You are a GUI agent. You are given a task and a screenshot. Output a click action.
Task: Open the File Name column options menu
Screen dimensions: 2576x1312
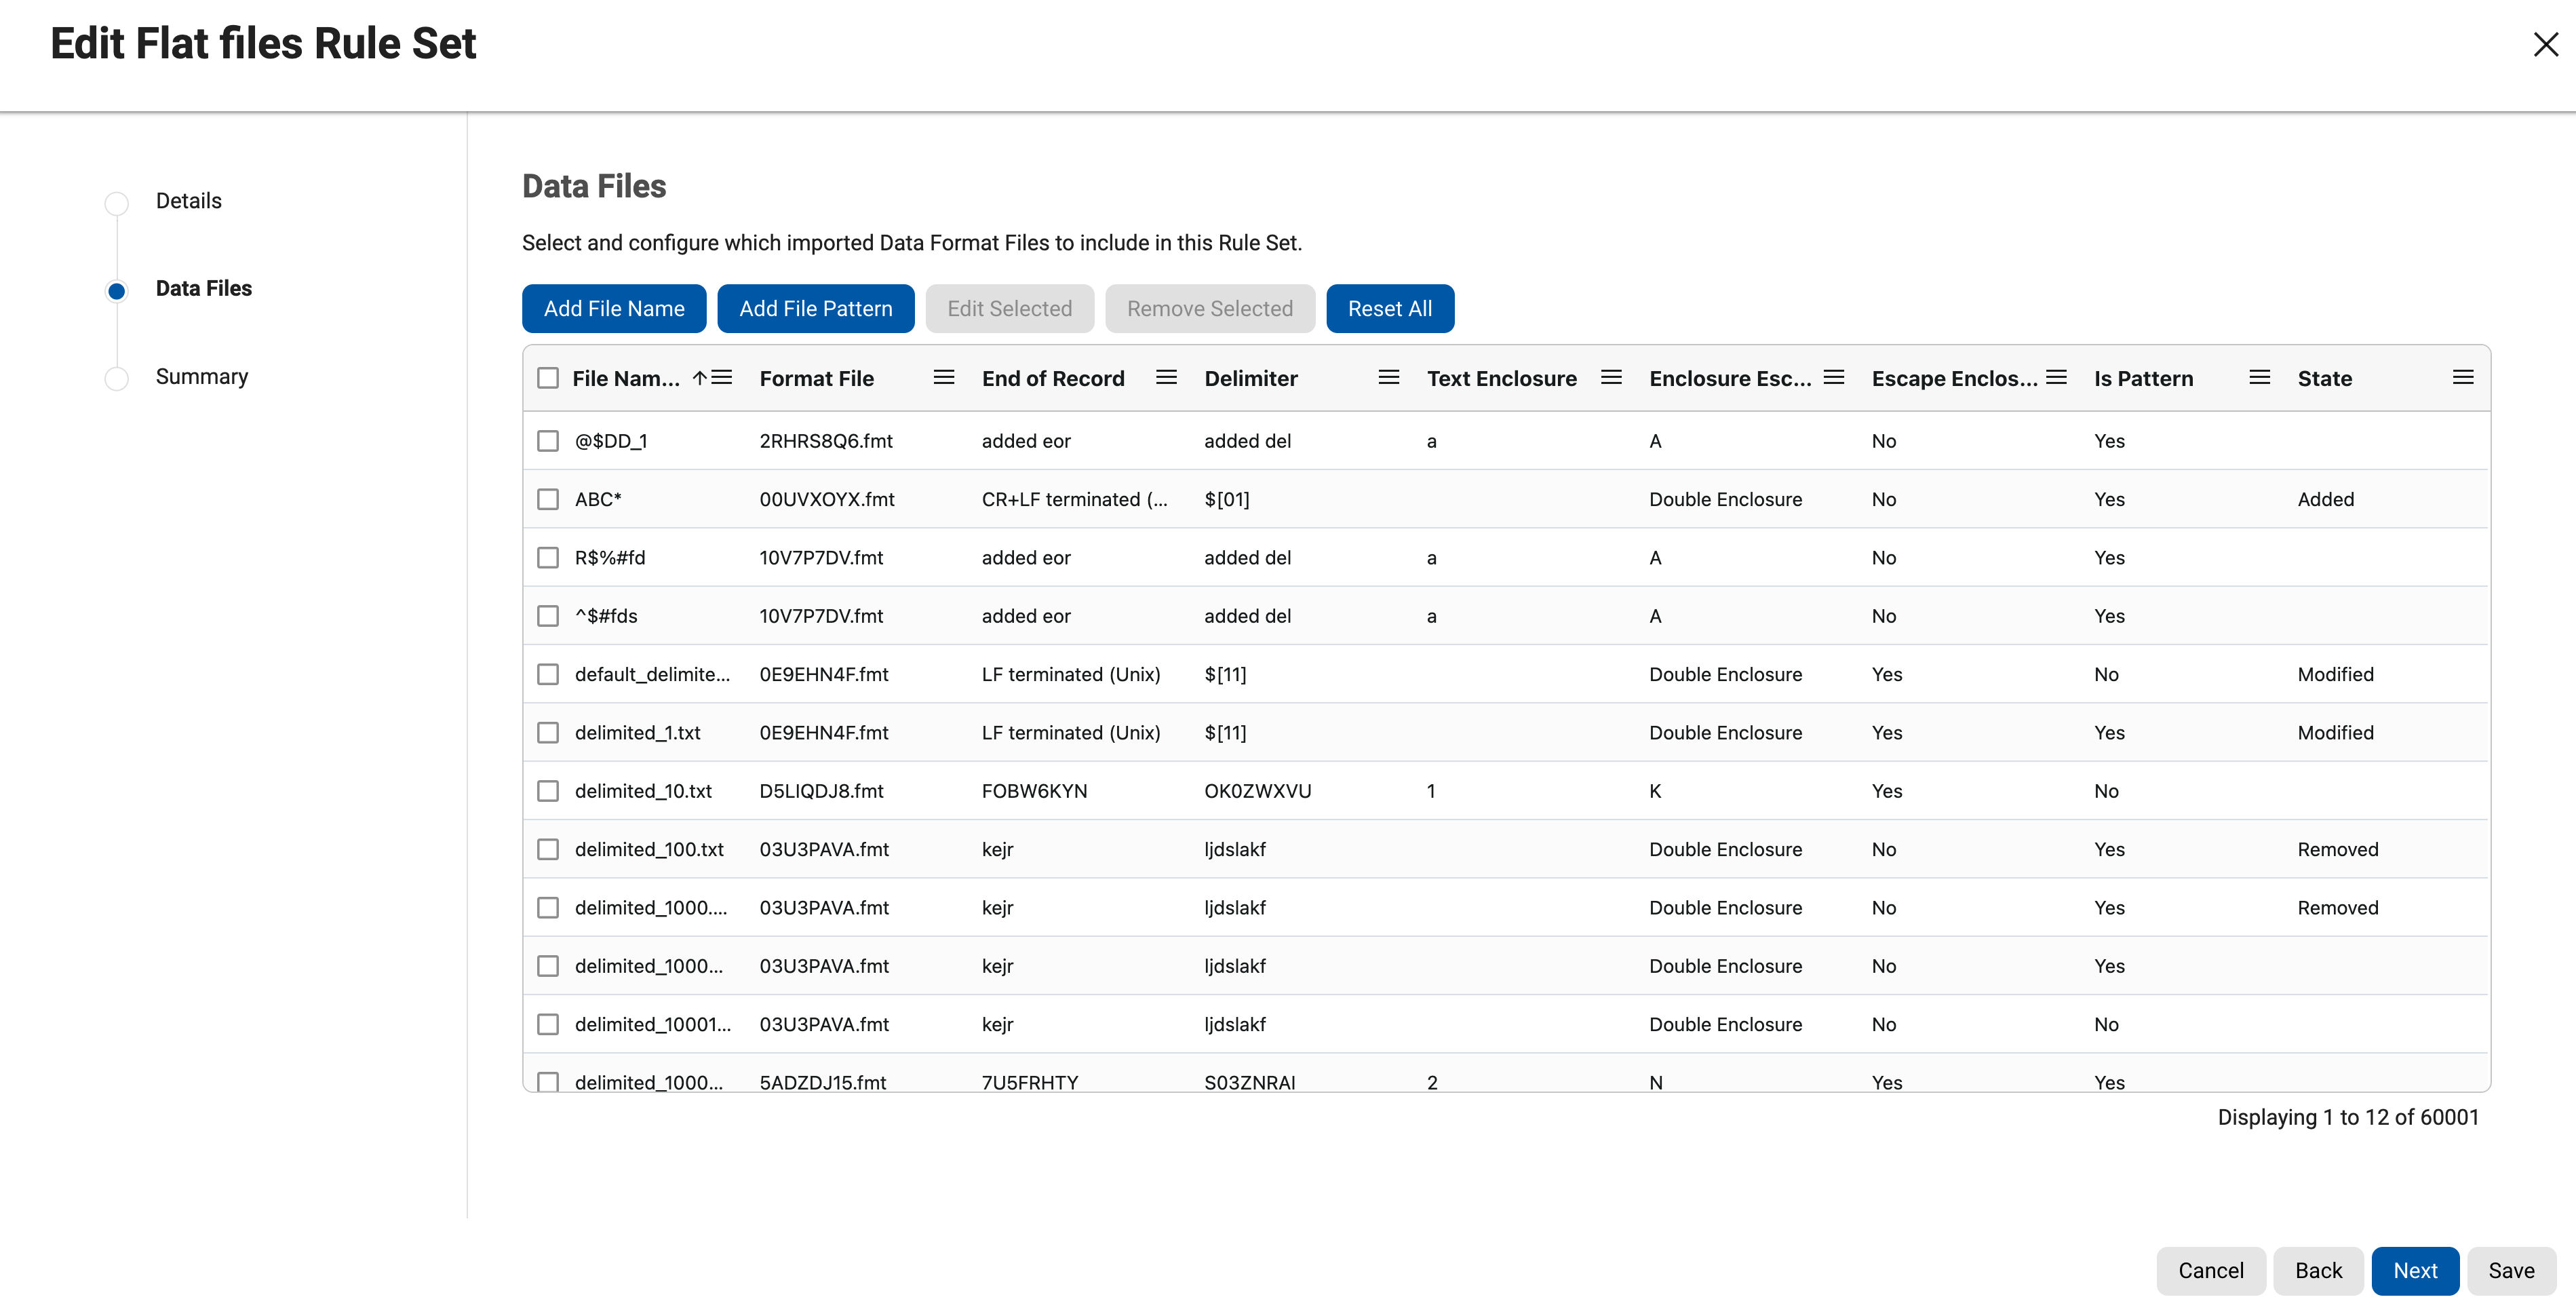(x=722, y=377)
